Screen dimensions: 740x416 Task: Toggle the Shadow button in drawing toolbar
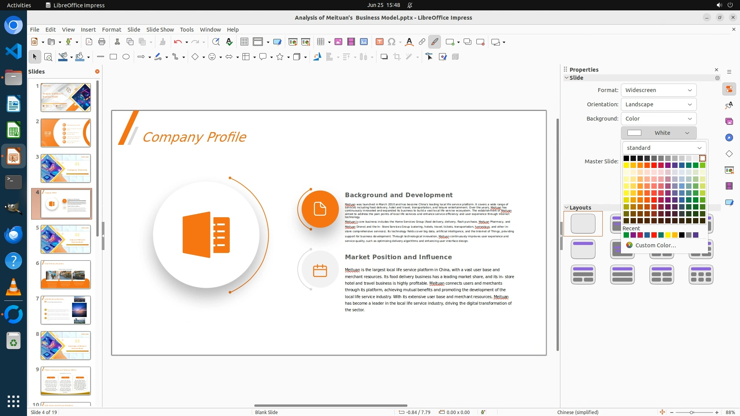384,57
